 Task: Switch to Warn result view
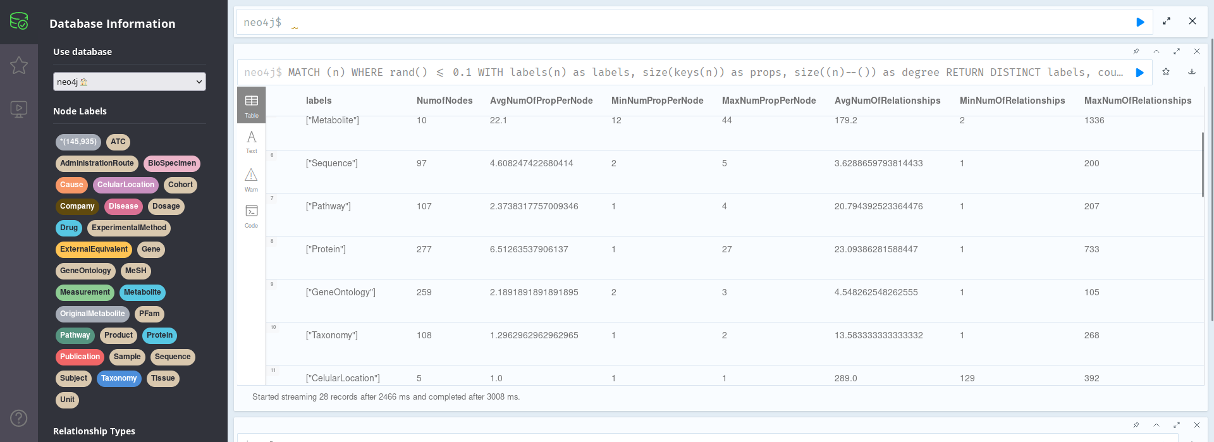click(x=252, y=180)
